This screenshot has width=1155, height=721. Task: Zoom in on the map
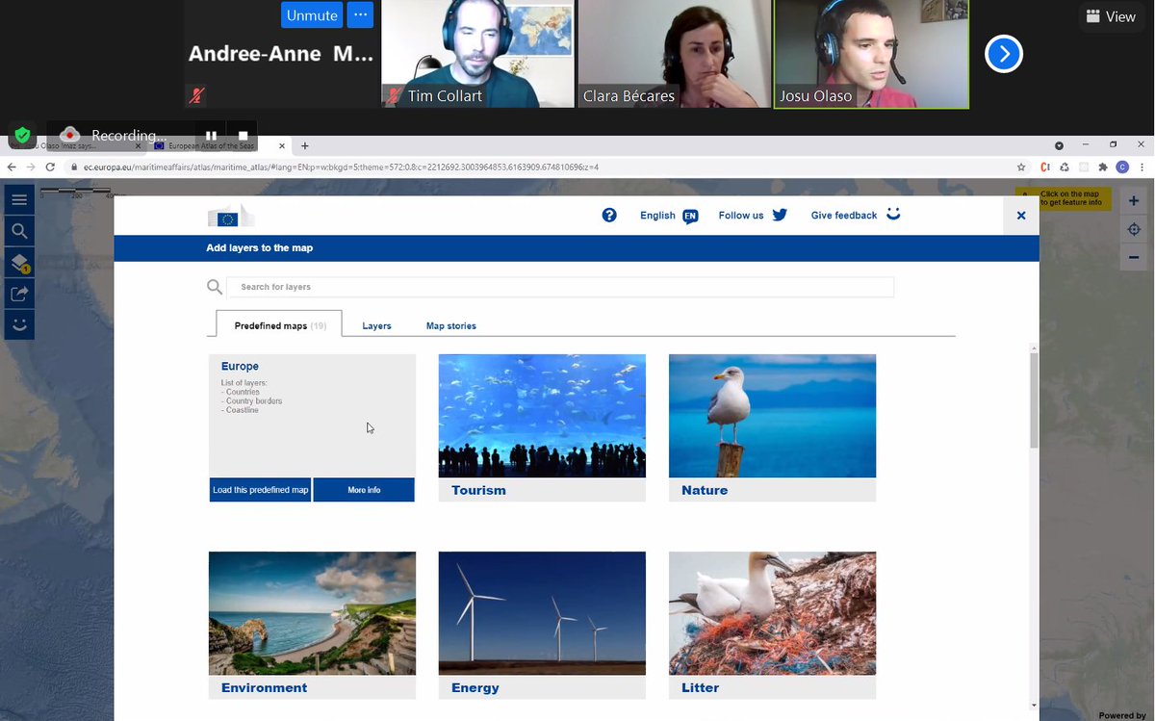[x=1134, y=201]
